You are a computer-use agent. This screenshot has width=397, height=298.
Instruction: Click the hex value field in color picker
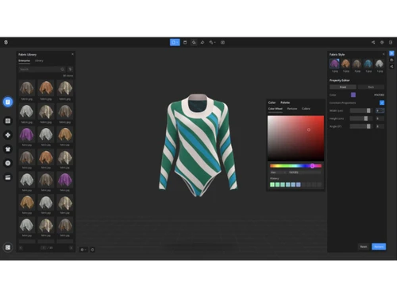304,172
